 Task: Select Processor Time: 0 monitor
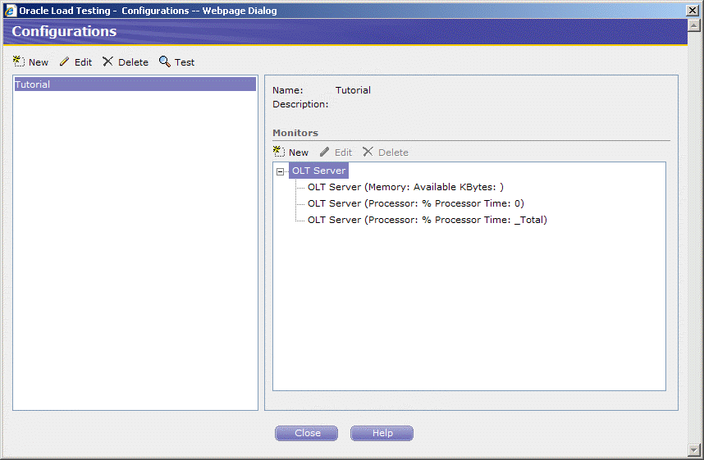point(416,203)
